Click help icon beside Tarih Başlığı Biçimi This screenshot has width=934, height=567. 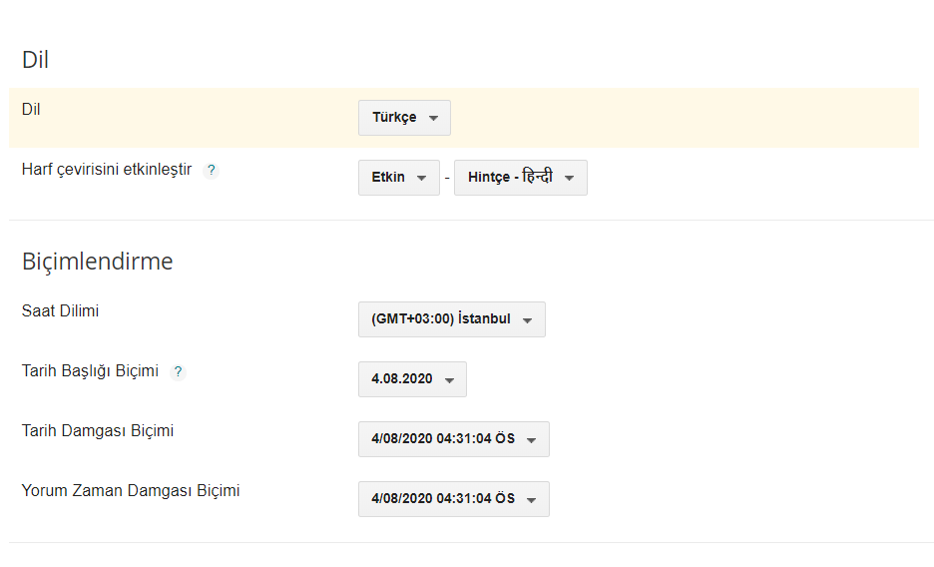178,372
